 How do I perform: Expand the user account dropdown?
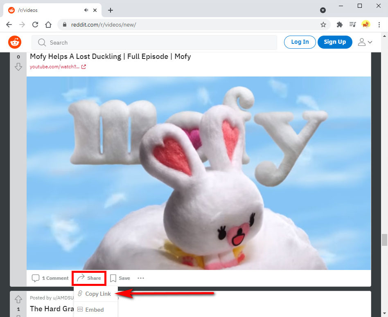point(365,42)
